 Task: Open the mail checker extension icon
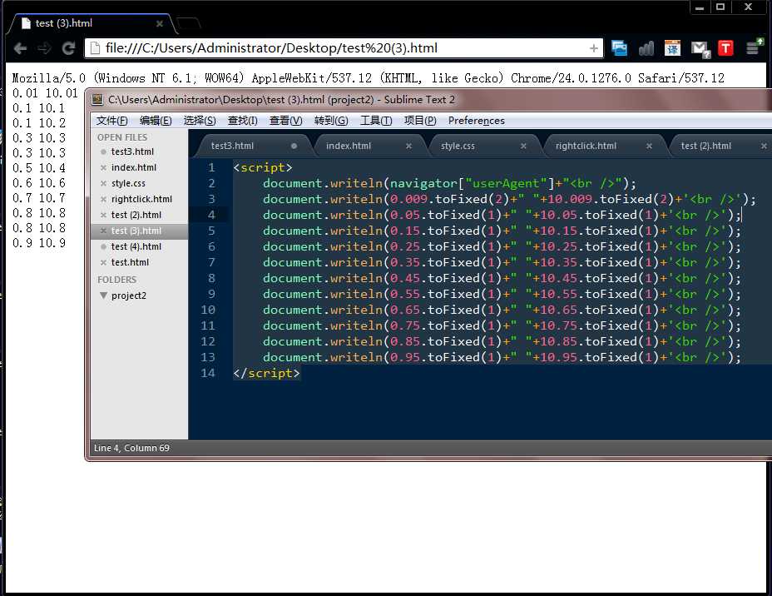pyautogui.click(x=700, y=49)
